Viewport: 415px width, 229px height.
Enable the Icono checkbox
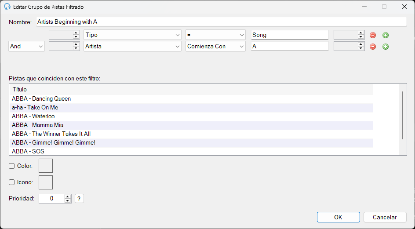11,182
